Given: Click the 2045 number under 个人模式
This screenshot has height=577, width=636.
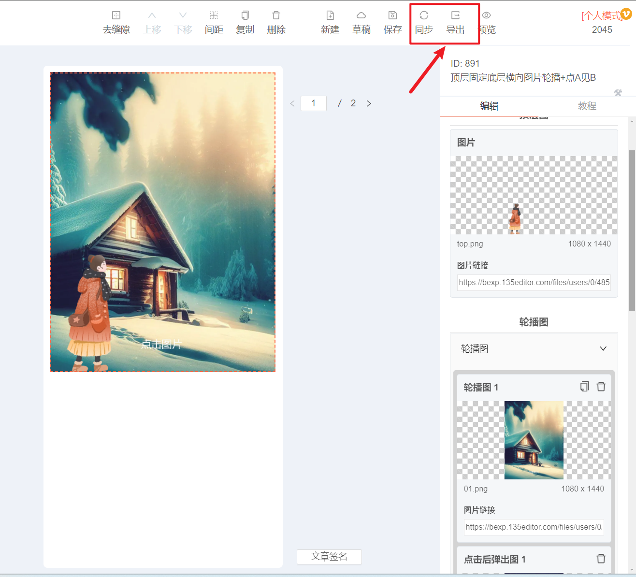Looking at the screenshot, I should 602,30.
